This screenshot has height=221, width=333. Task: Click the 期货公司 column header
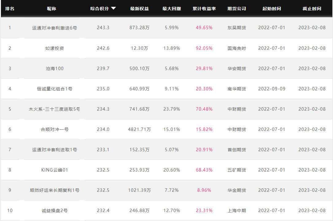(237, 9)
